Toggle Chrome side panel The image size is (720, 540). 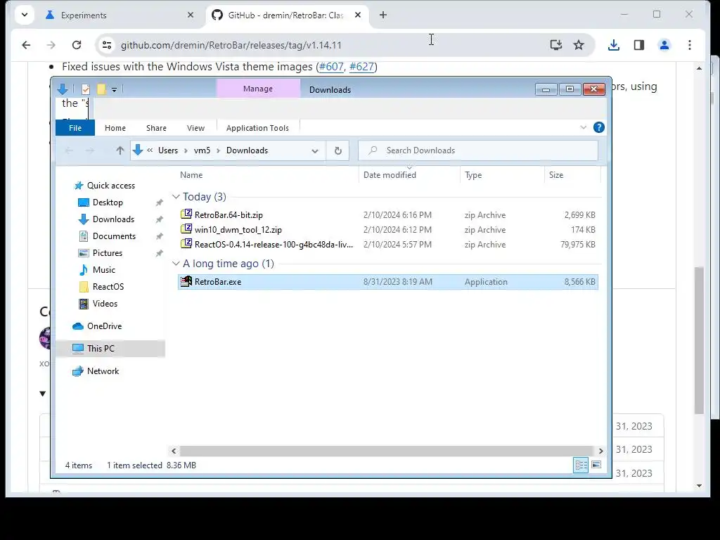point(638,45)
